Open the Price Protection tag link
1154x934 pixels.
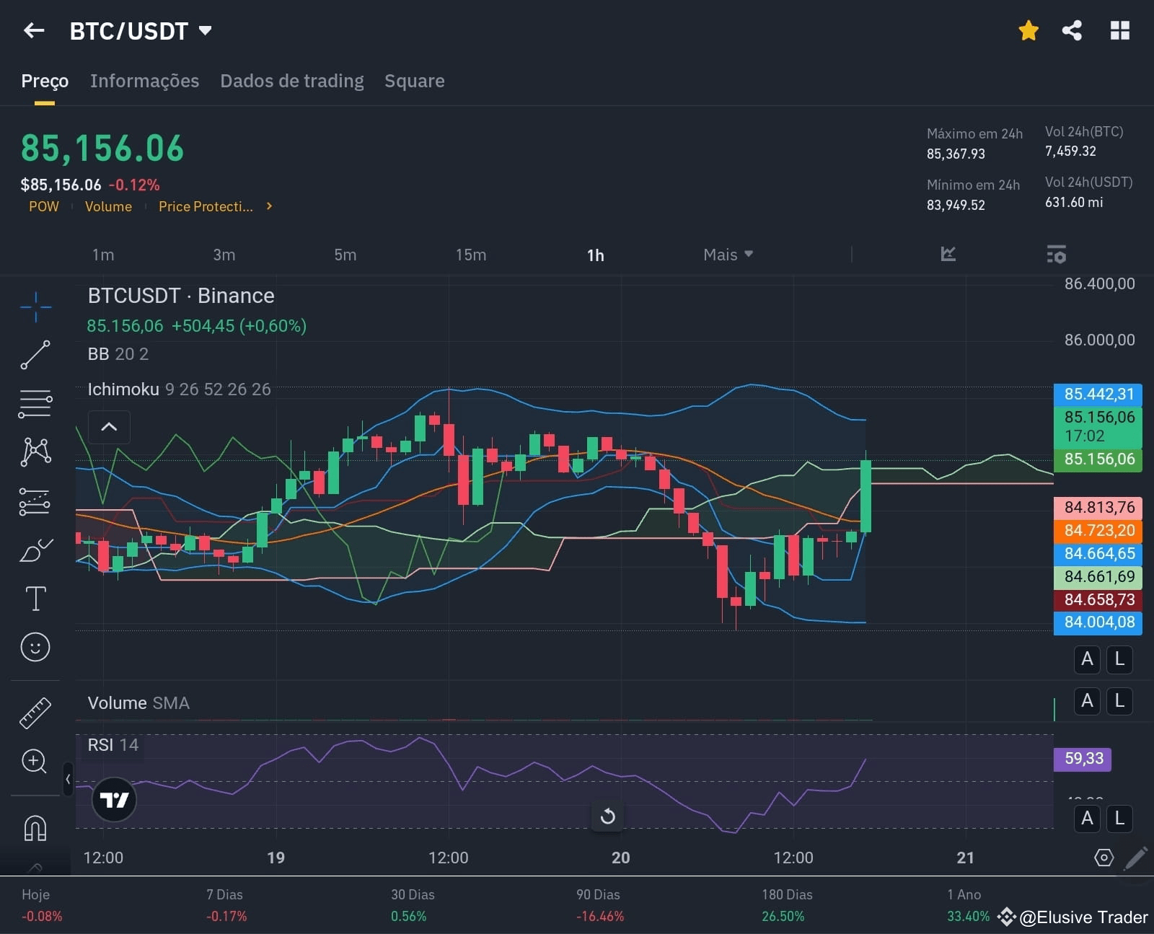click(206, 206)
